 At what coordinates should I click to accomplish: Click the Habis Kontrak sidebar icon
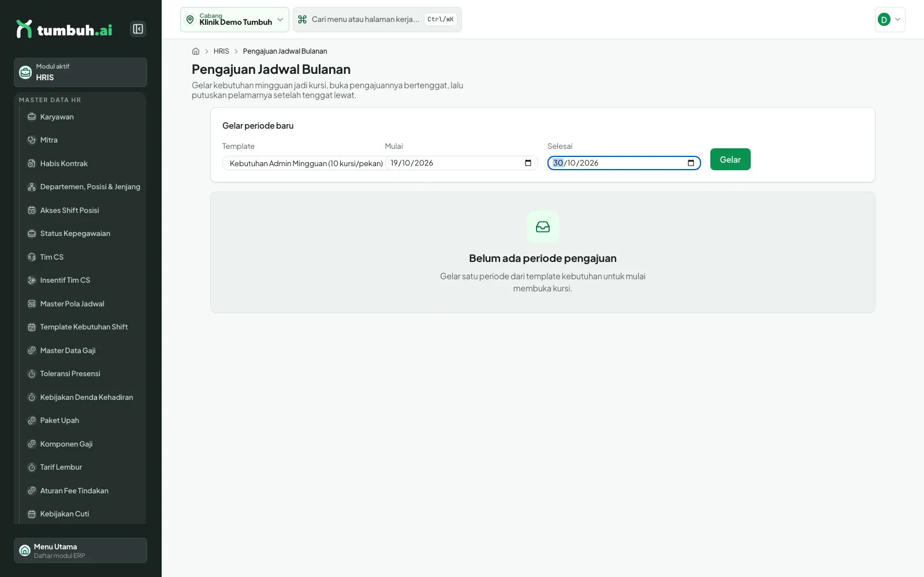[32, 163]
